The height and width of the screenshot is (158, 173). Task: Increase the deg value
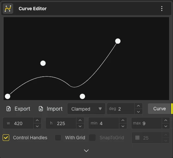[138, 106]
